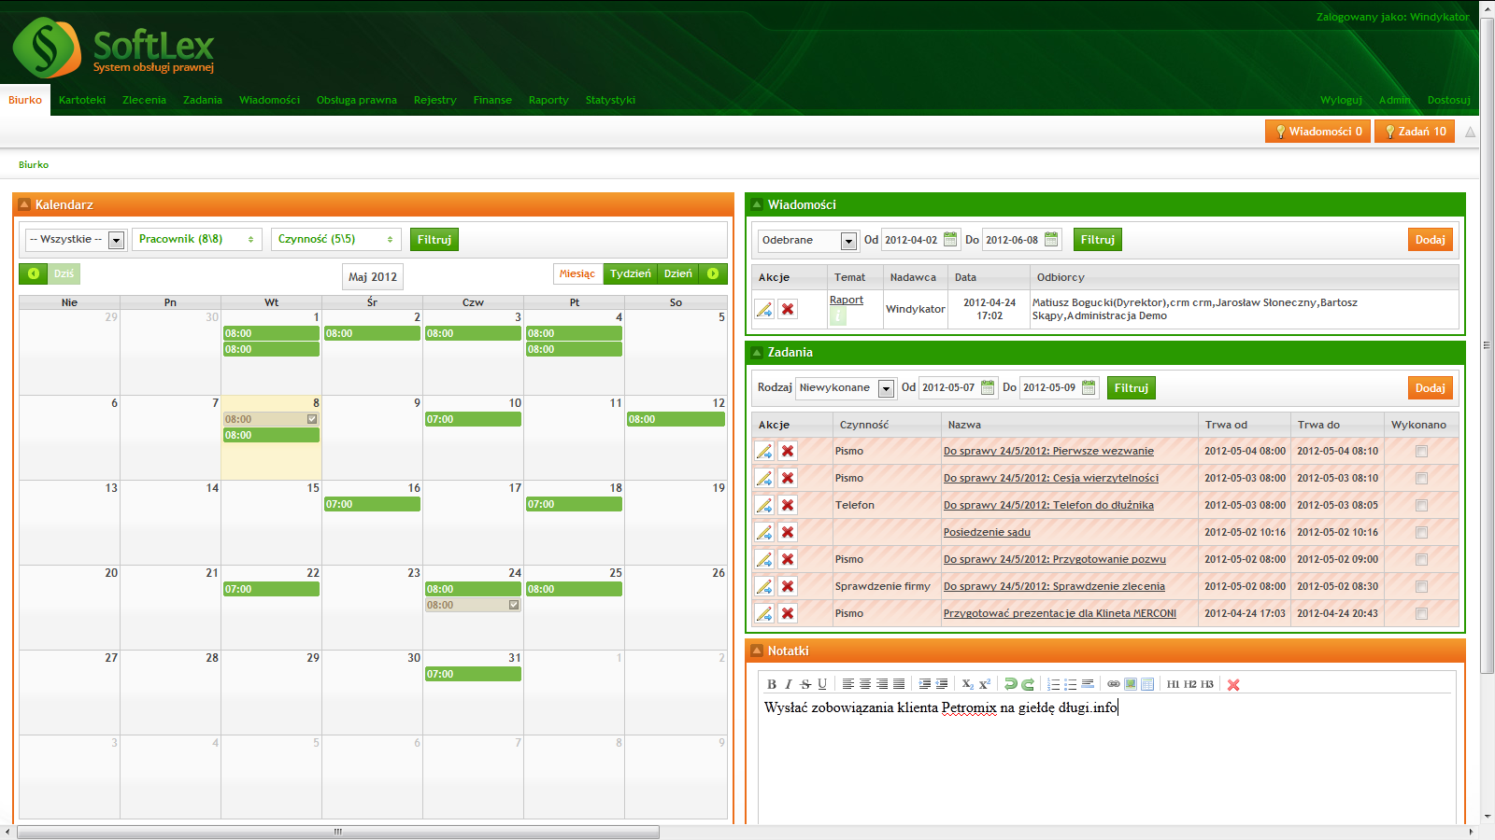
Task: Insert bulleted list in note
Action: (x=1071, y=684)
